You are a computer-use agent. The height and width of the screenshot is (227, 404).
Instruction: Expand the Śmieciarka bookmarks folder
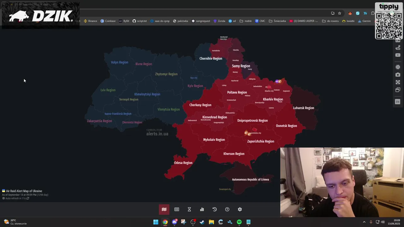(277, 21)
